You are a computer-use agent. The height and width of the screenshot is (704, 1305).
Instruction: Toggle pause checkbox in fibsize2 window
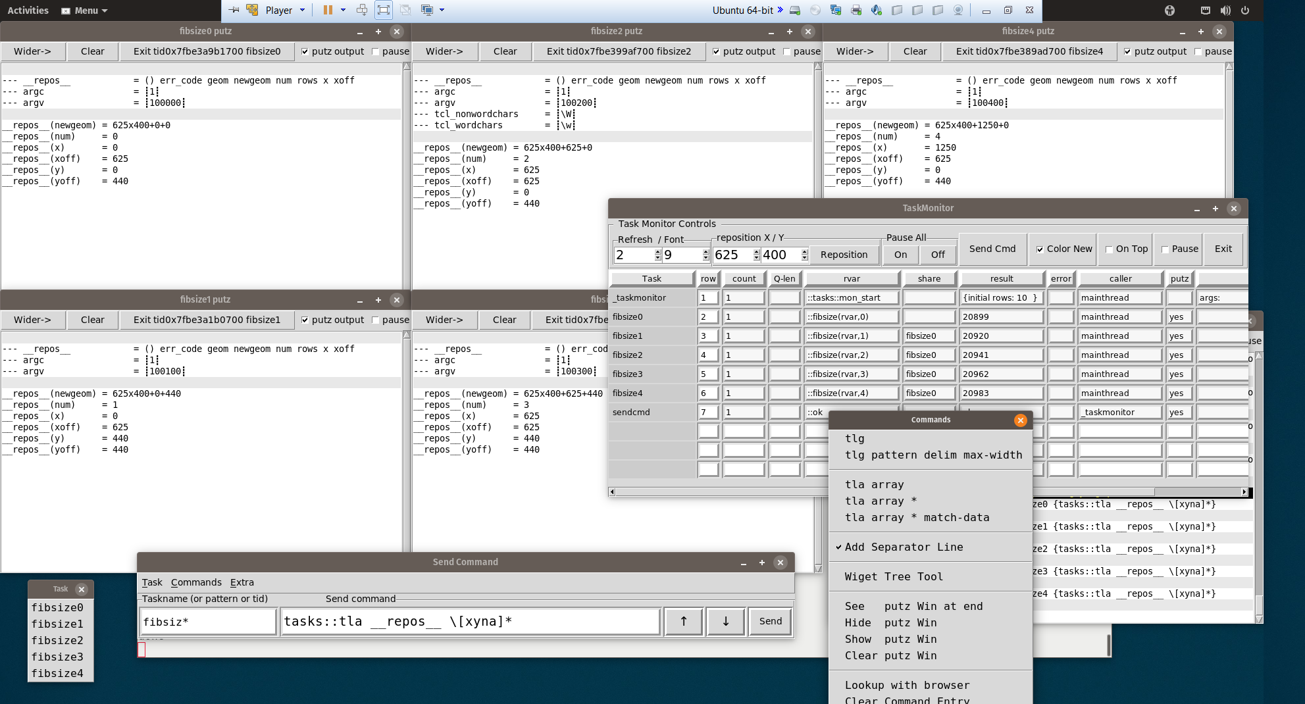[786, 51]
